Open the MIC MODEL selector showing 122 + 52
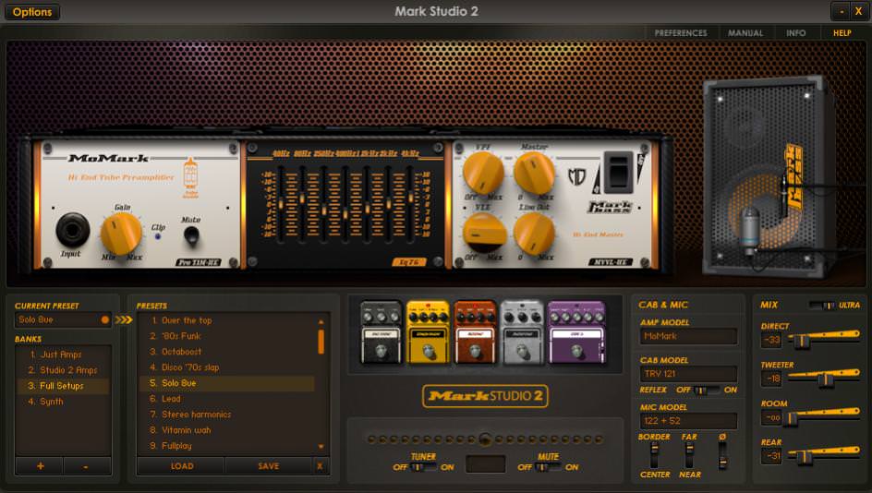 click(688, 421)
